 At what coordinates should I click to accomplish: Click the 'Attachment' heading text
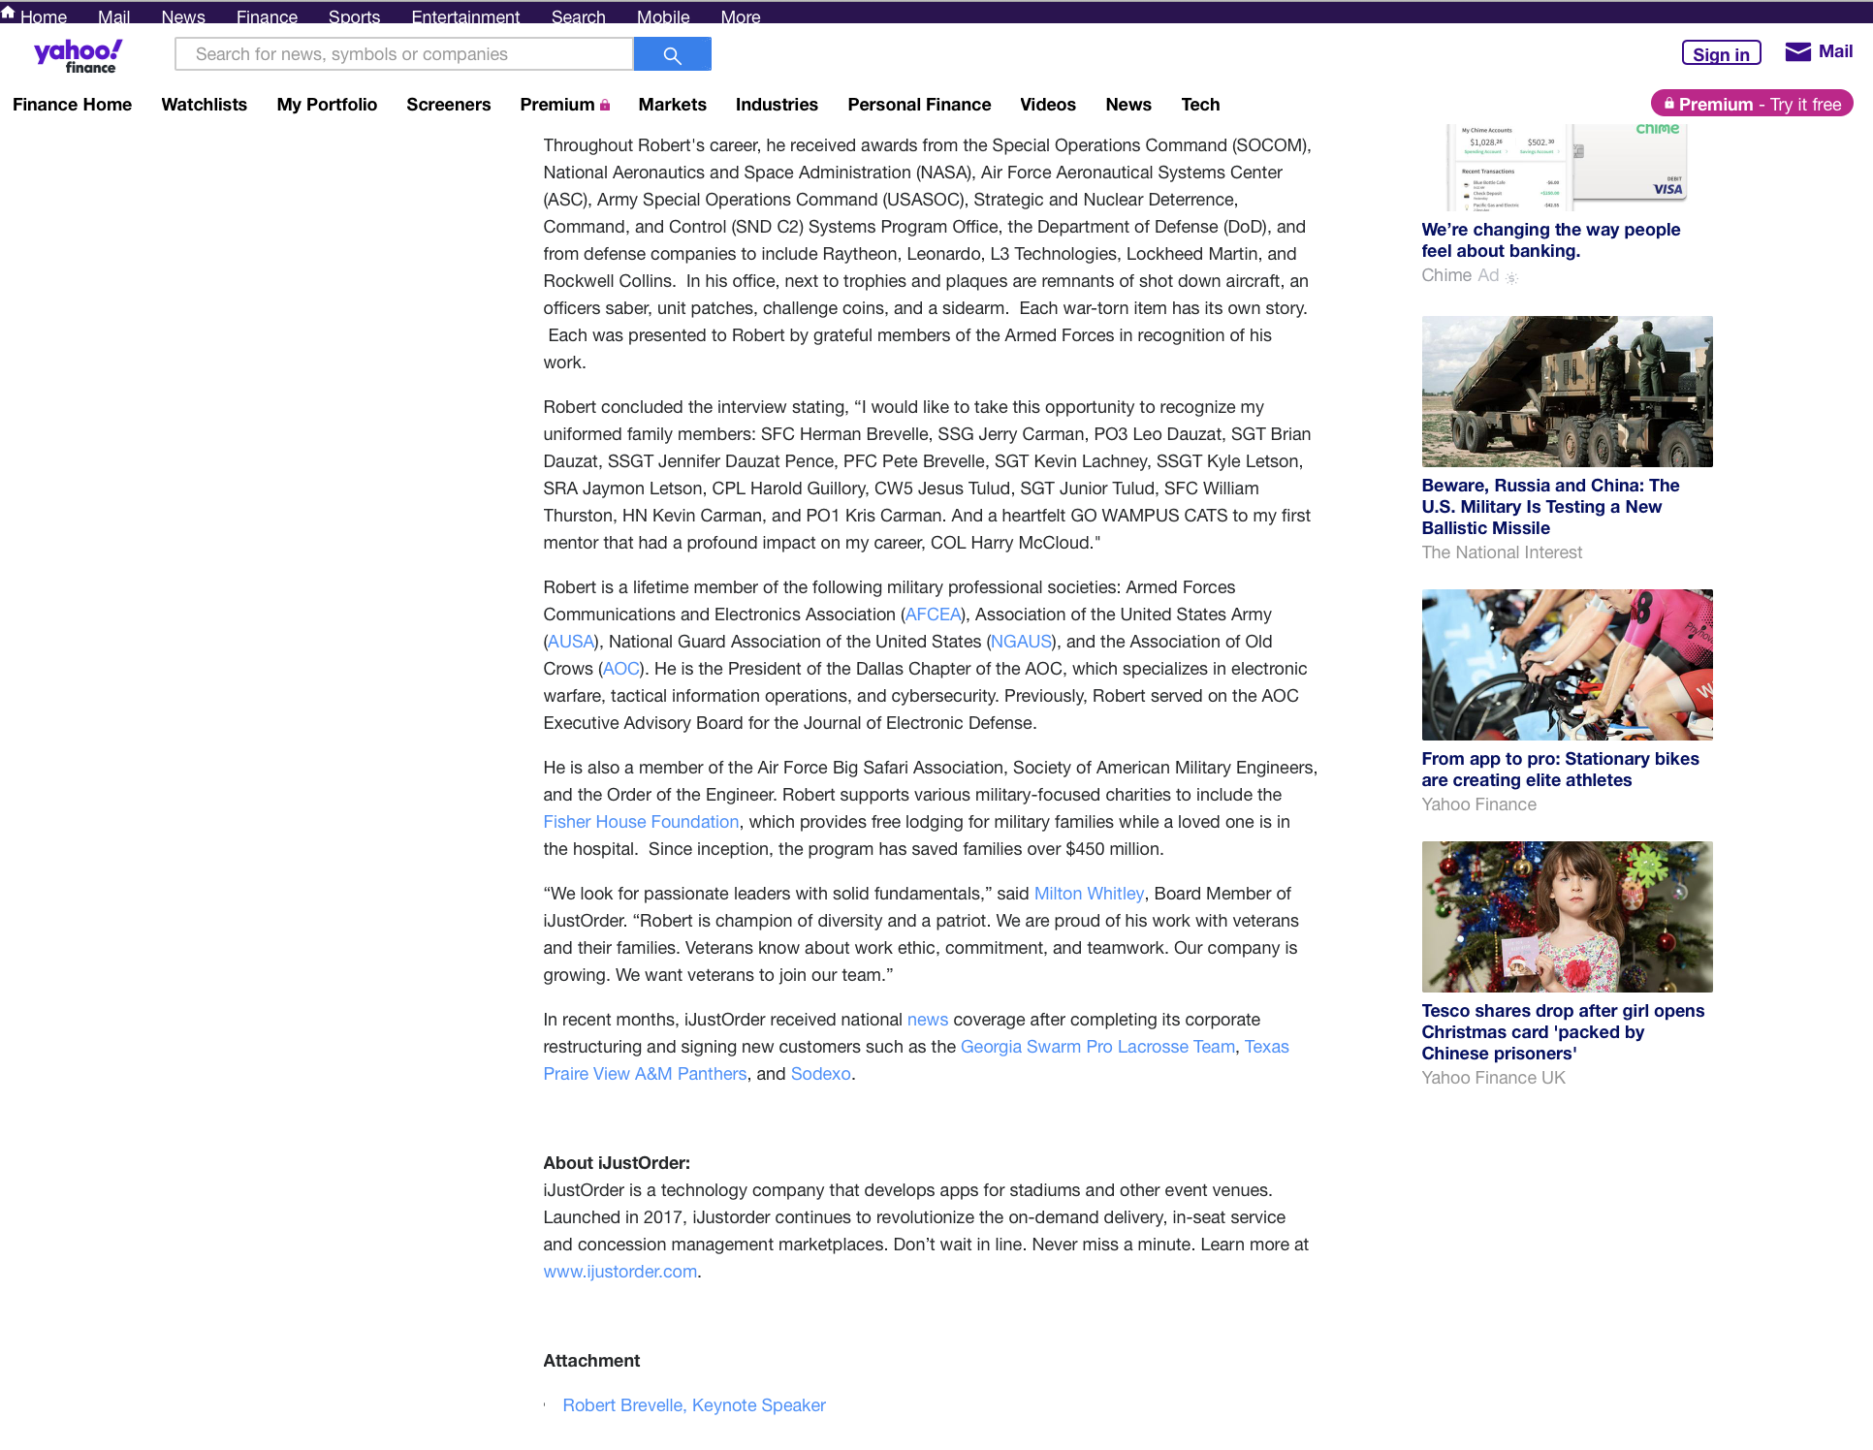pyautogui.click(x=591, y=1361)
